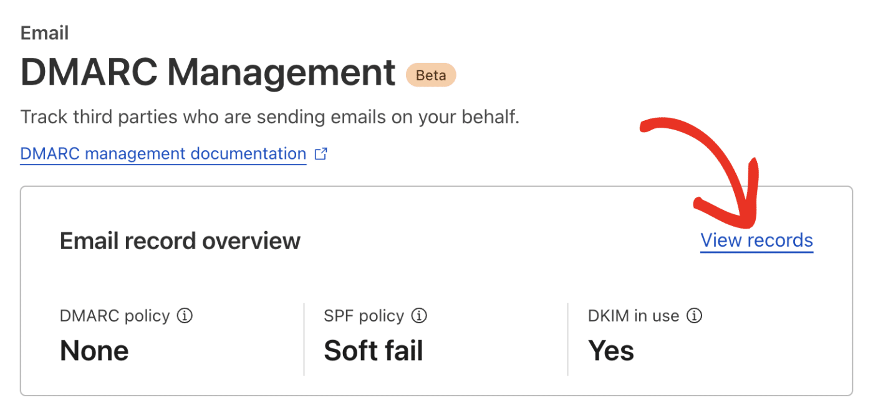This screenshot has height=413, width=873.
Task: Click the DMARC Management page heading
Action: coord(208,73)
